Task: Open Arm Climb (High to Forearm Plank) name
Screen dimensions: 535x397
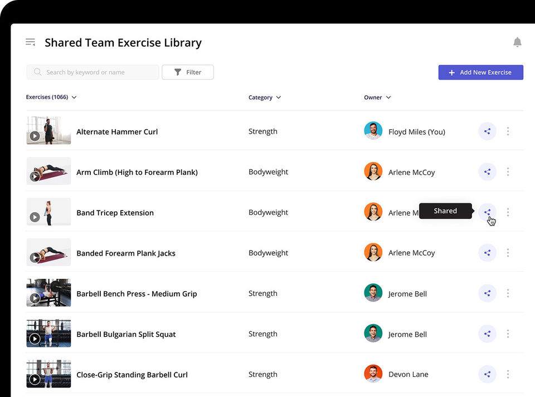Action: (137, 173)
